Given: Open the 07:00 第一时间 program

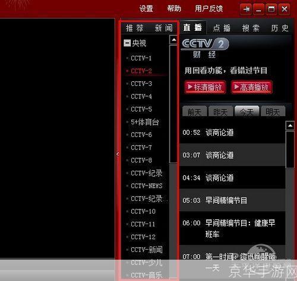Looking at the screenshot, I should point(232,263).
